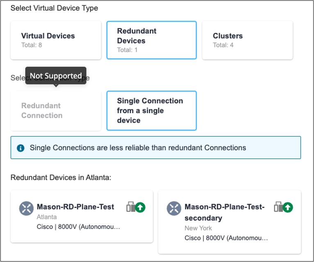Click the Not Supported tooltip

coord(56,76)
